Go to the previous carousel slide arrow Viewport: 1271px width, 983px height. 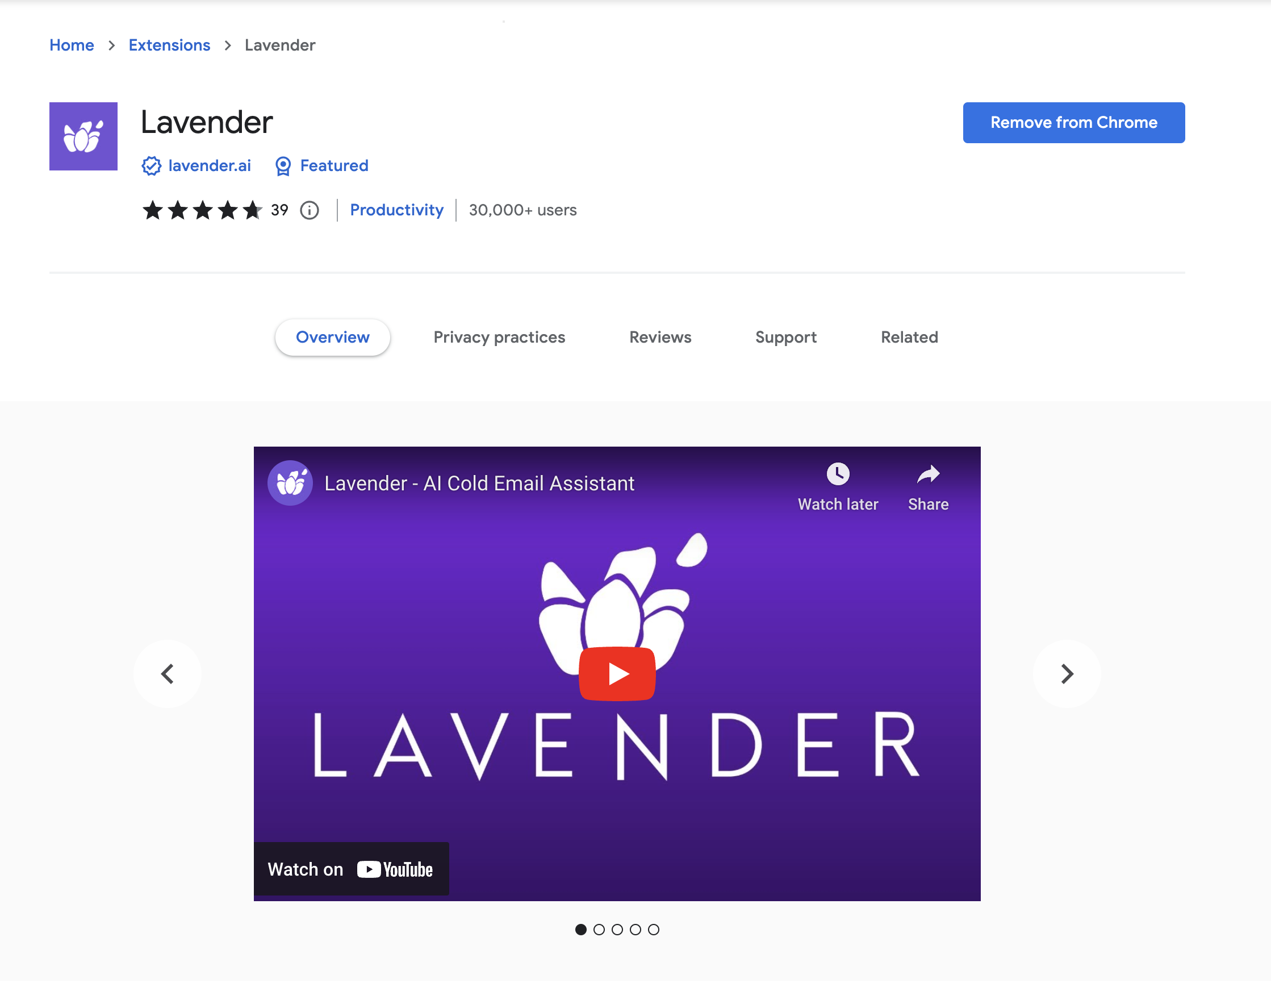pyautogui.click(x=168, y=674)
